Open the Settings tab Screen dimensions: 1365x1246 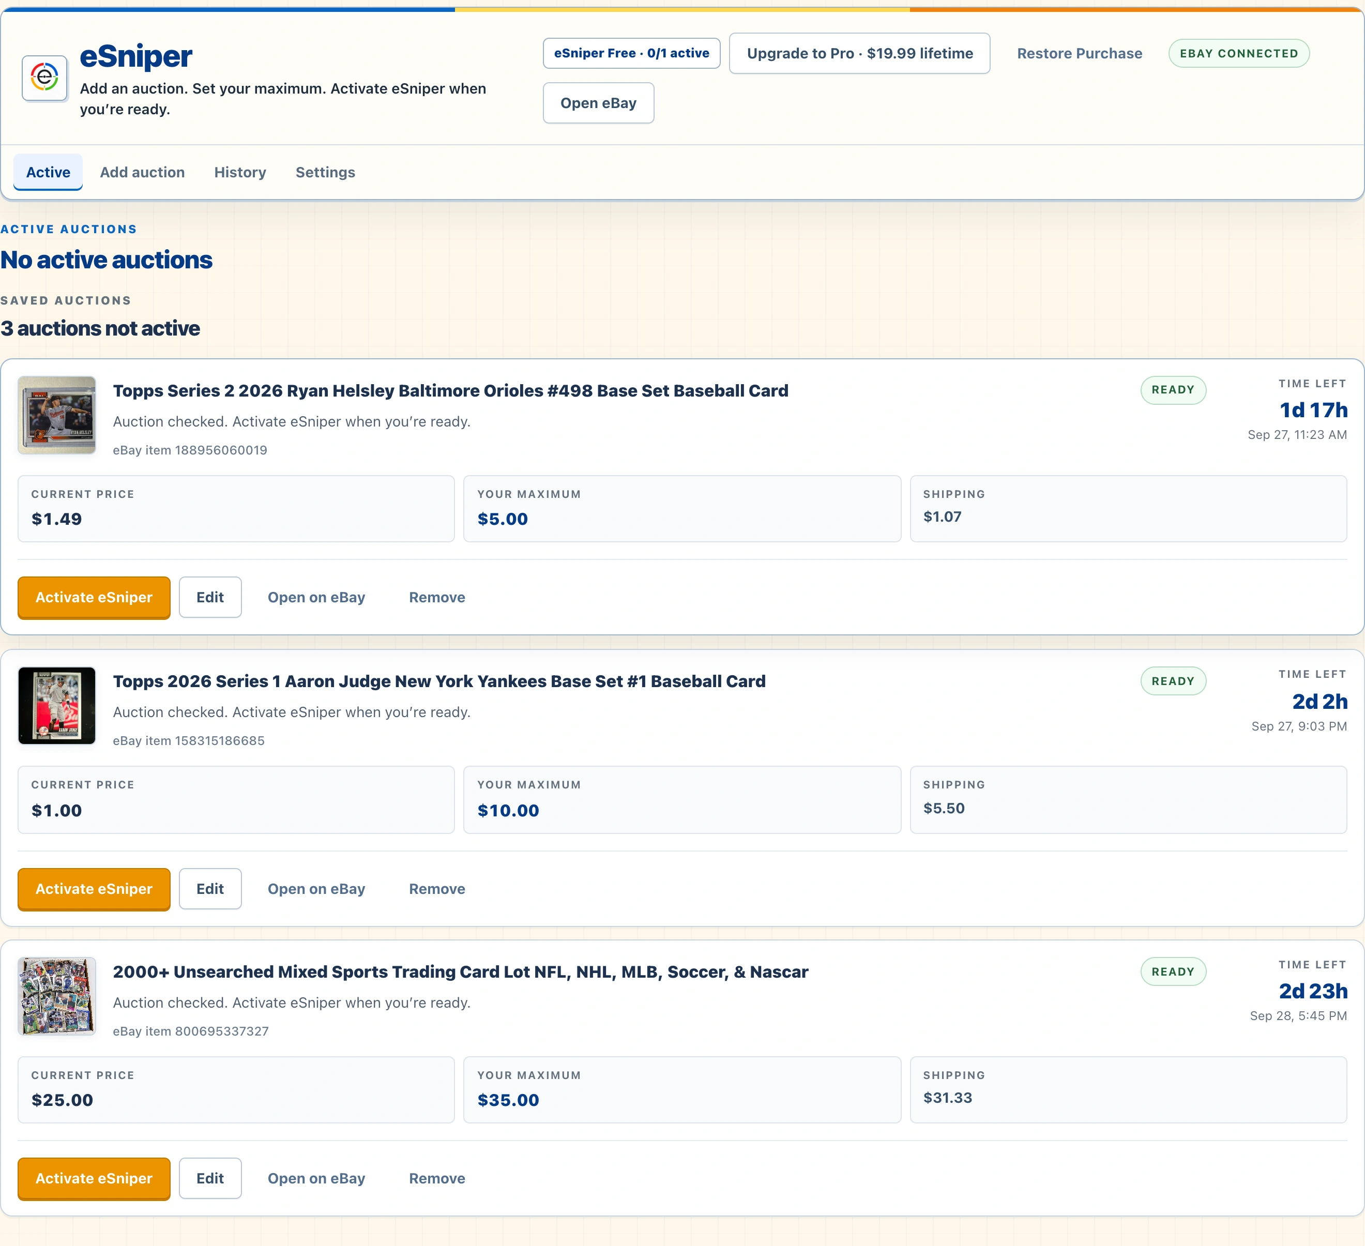[x=325, y=172]
